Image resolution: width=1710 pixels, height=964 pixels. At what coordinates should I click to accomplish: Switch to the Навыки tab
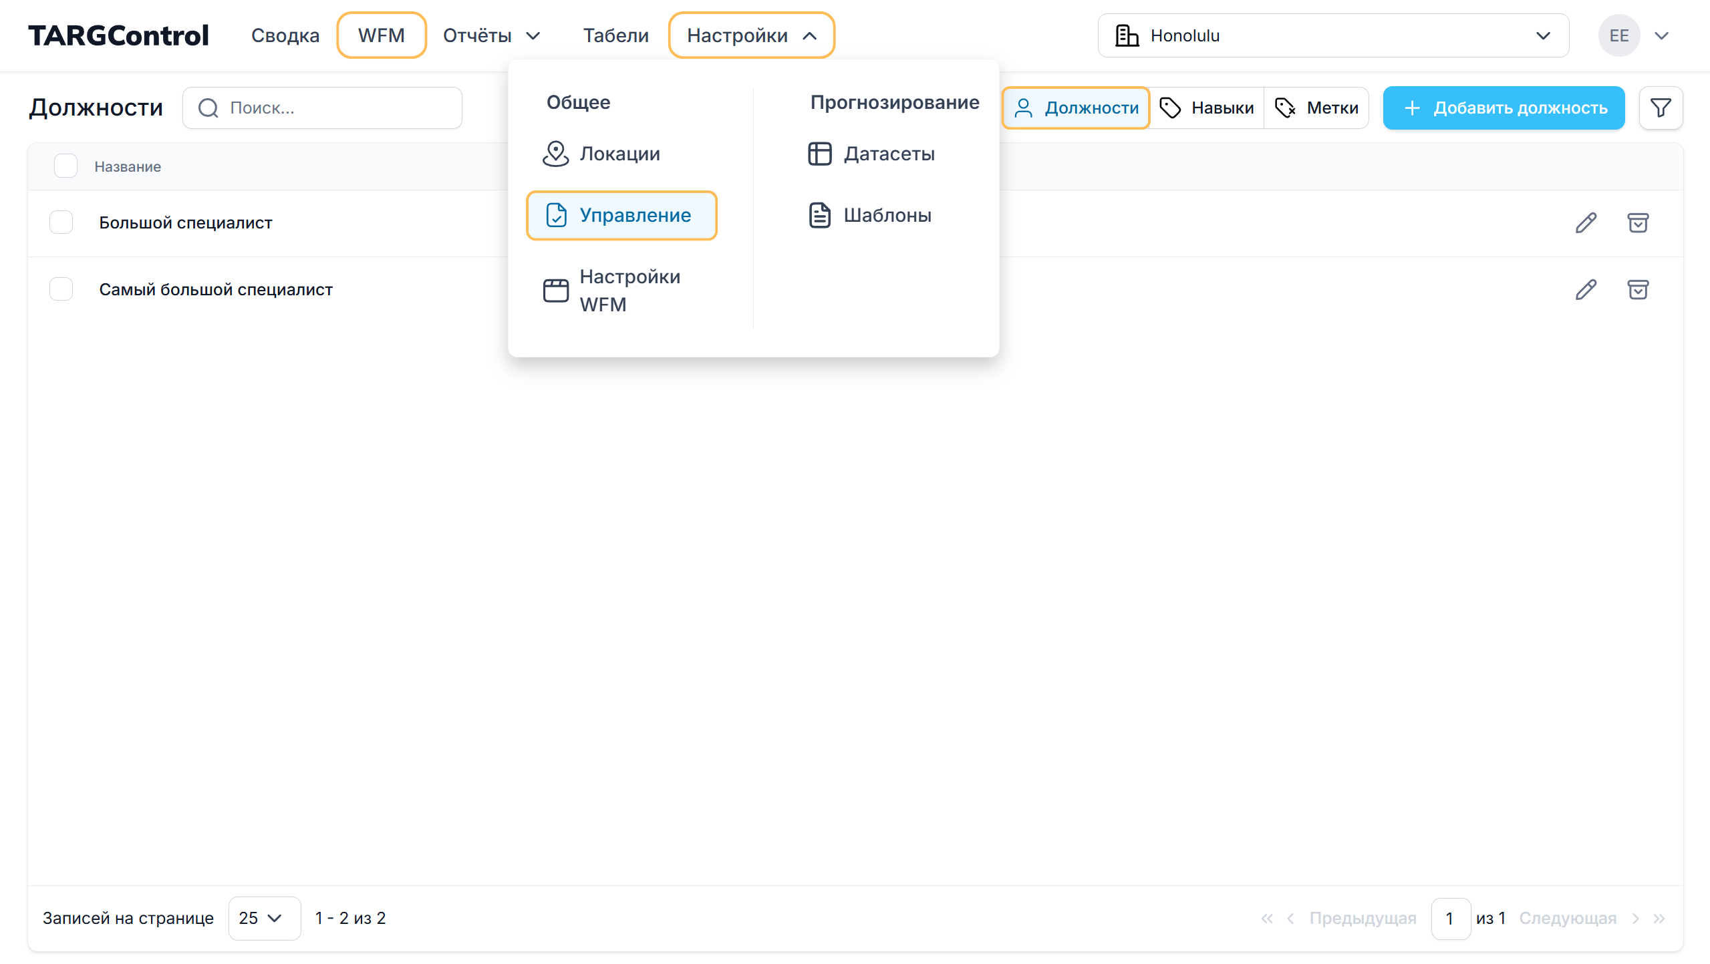point(1207,108)
